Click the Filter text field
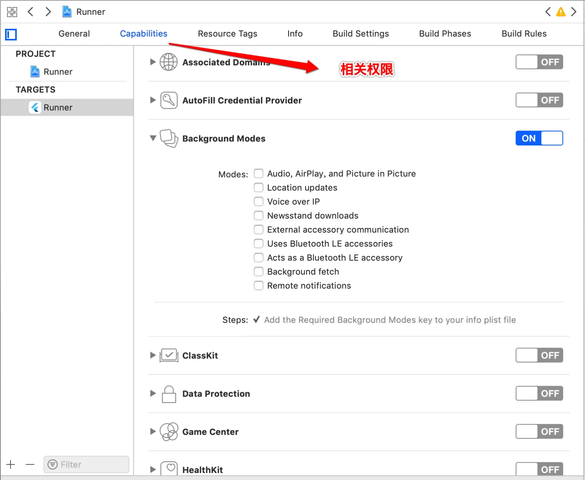The width and height of the screenshot is (585, 480). click(x=87, y=464)
